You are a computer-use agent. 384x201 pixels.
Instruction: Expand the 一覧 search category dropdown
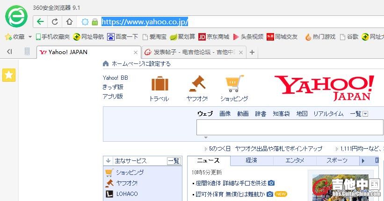click(x=365, y=114)
